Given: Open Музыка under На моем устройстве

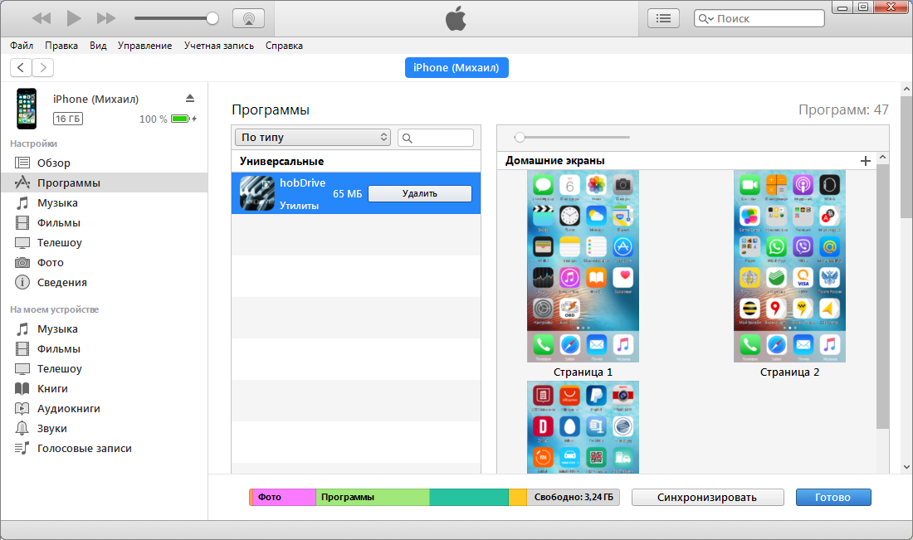Looking at the screenshot, I should pyautogui.click(x=104, y=328).
